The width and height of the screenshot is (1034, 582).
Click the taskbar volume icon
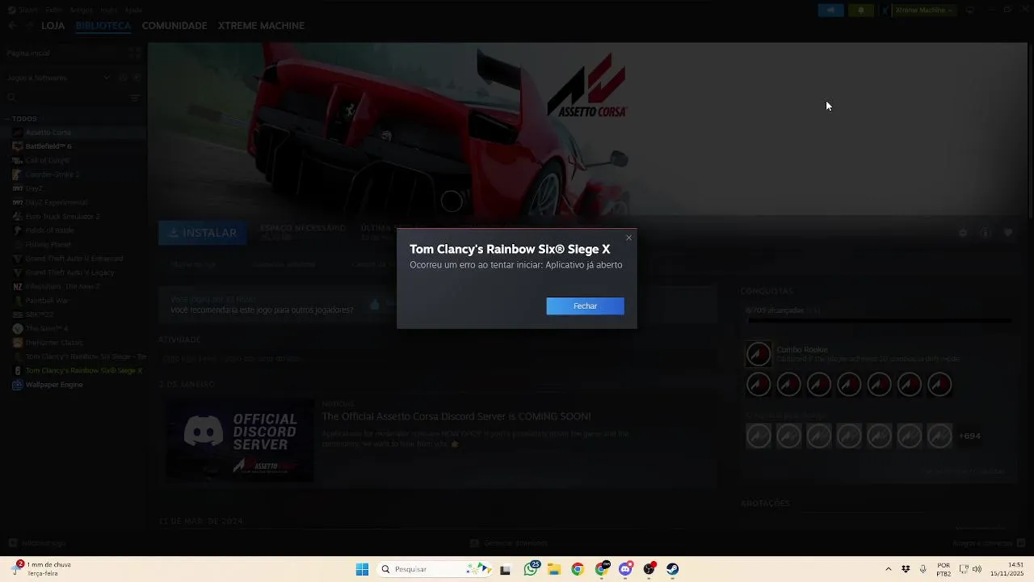(977, 569)
